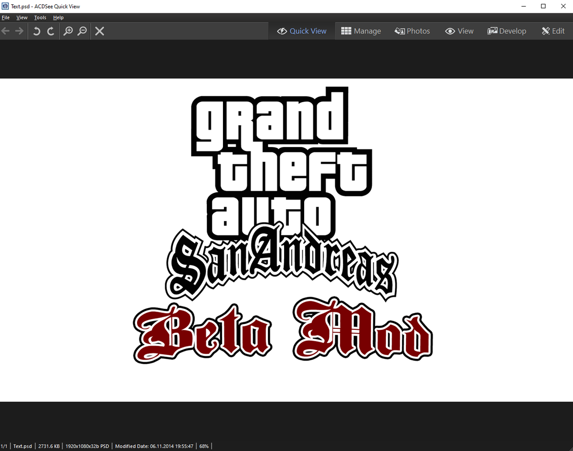This screenshot has height=451, width=573.
Task: Go to the previous image arrow
Action: pyautogui.click(x=6, y=31)
